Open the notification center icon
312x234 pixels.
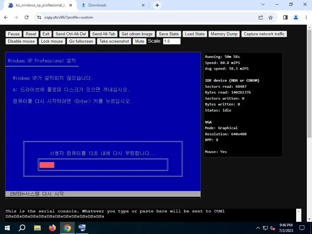[302, 228]
